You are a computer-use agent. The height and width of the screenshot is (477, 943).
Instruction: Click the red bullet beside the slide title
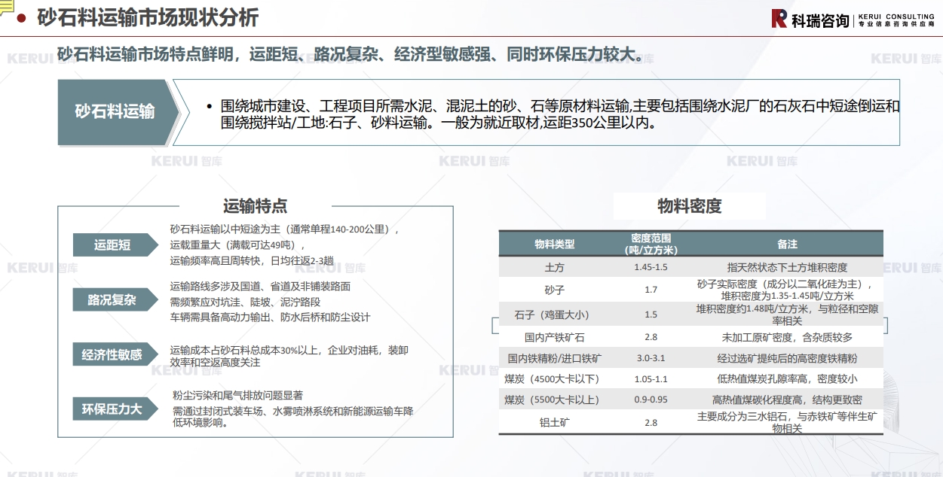point(20,18)
